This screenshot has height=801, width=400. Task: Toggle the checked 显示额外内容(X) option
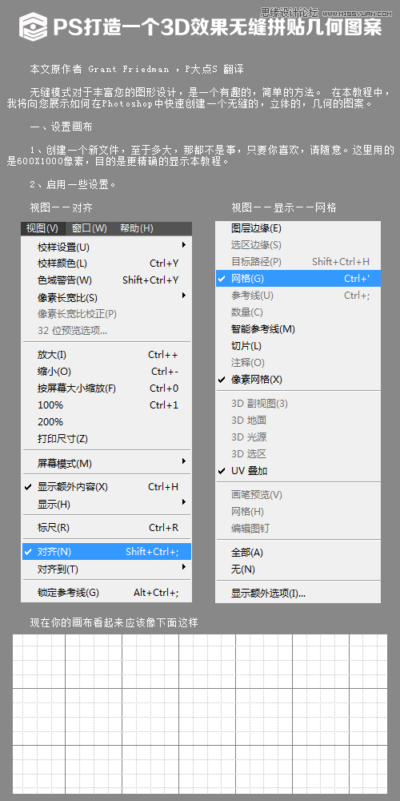[106, 487]
